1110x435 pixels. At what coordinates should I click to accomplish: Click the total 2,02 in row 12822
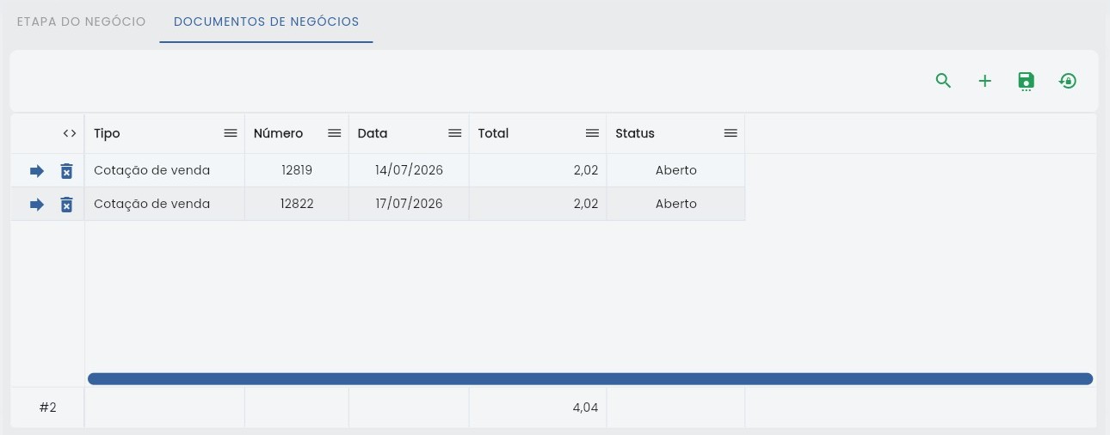[x=585, y=204]
